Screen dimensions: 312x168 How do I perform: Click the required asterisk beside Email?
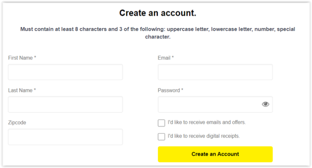173,58
